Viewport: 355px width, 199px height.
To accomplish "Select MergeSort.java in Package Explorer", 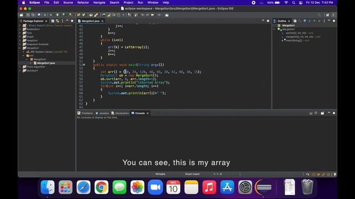I will click(x=46, y=63).
